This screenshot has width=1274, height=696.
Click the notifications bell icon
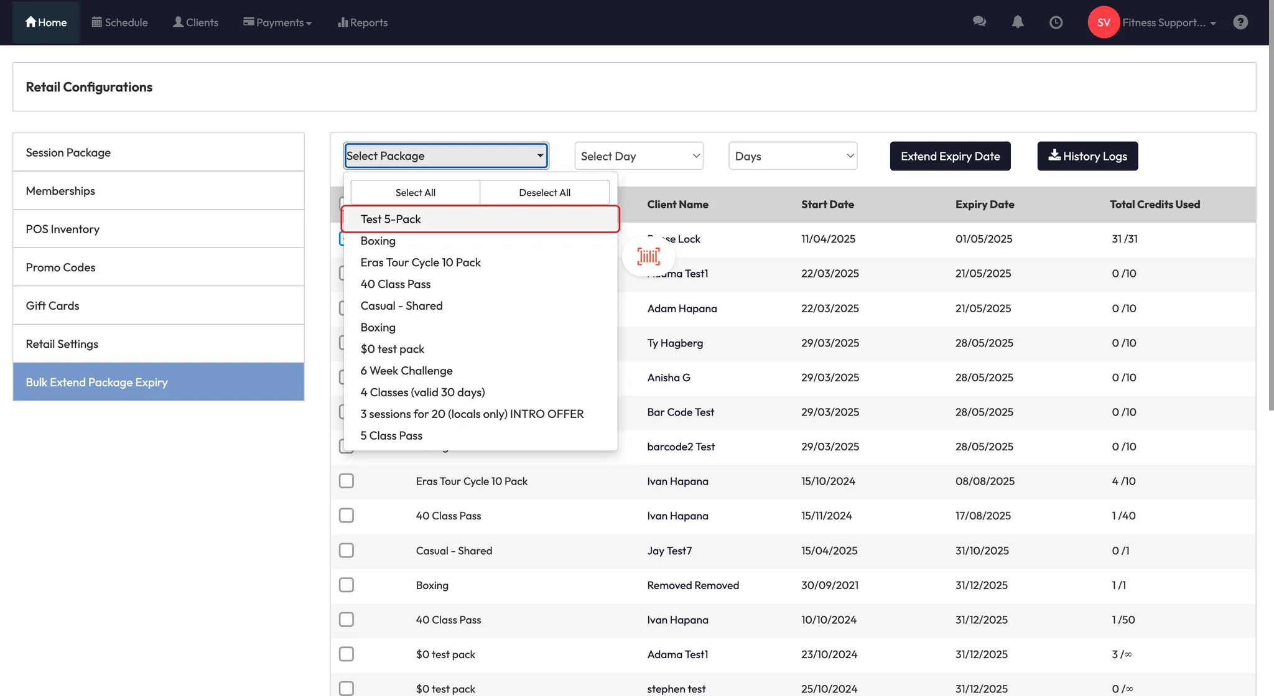click(x=1018, y=22)
